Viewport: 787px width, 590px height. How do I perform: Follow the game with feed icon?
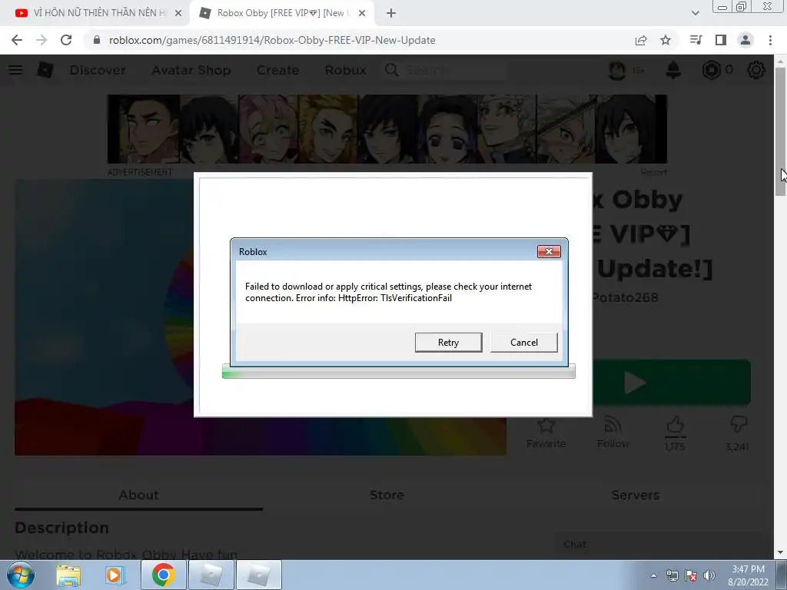(613, 426)
